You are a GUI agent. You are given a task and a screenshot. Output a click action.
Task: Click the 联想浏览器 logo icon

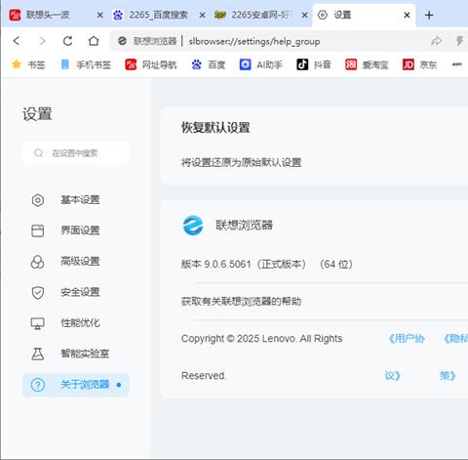click(193, 225)
